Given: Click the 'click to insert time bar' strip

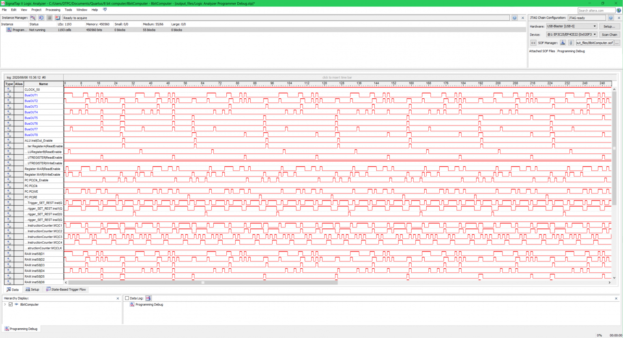Looking at the screenshot, I should click(x=337, y=77).
